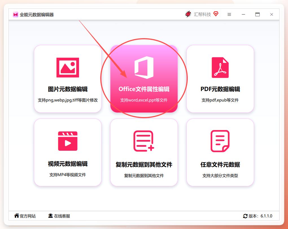This screenshot has height=229, width=288.
Task: Open 在线客服 support link
Action: pyautogui.click(x=62, y=216)
